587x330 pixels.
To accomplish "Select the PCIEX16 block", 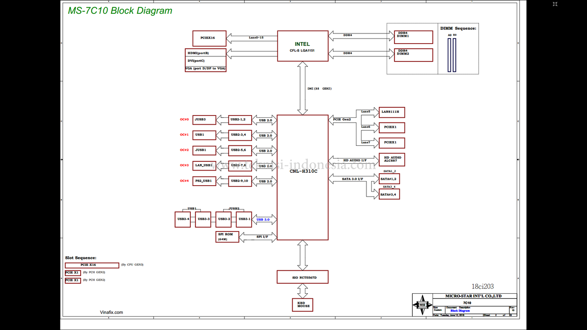I will pyautogui.click(x=210, y=38).
